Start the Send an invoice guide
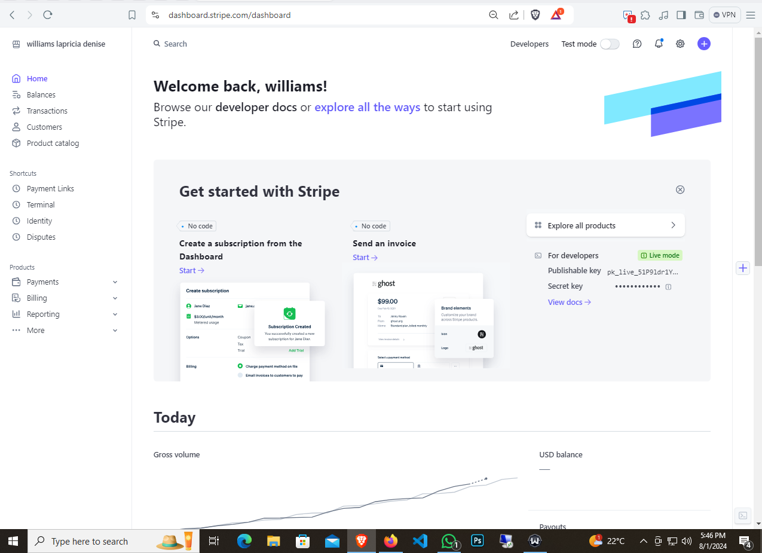This screenshot has height=553, width=762. pos(365,257)
